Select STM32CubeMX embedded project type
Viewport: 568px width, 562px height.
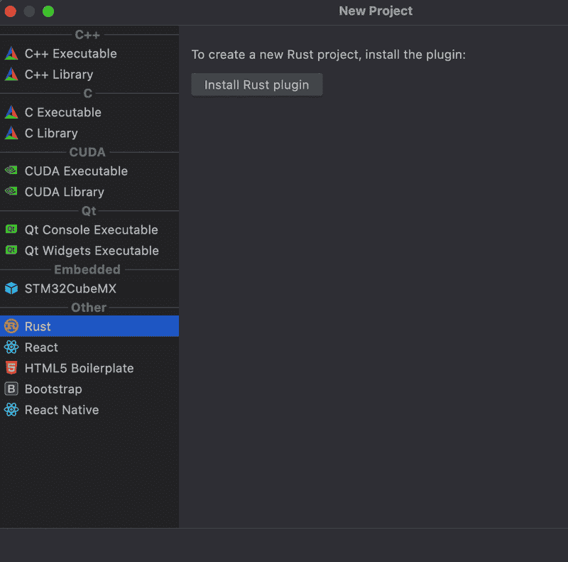(x=89, y=288)
